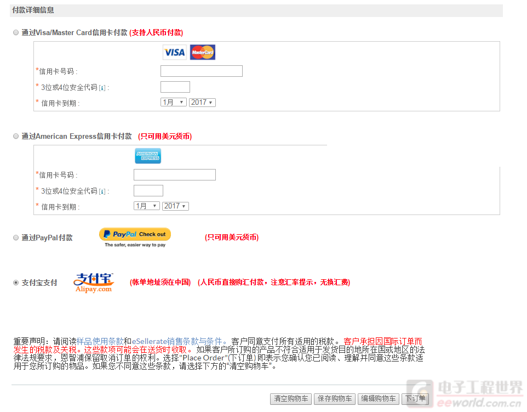
Task: Click the 只可用美元货币 note beside PayPal
Action: tap(232, 238)
